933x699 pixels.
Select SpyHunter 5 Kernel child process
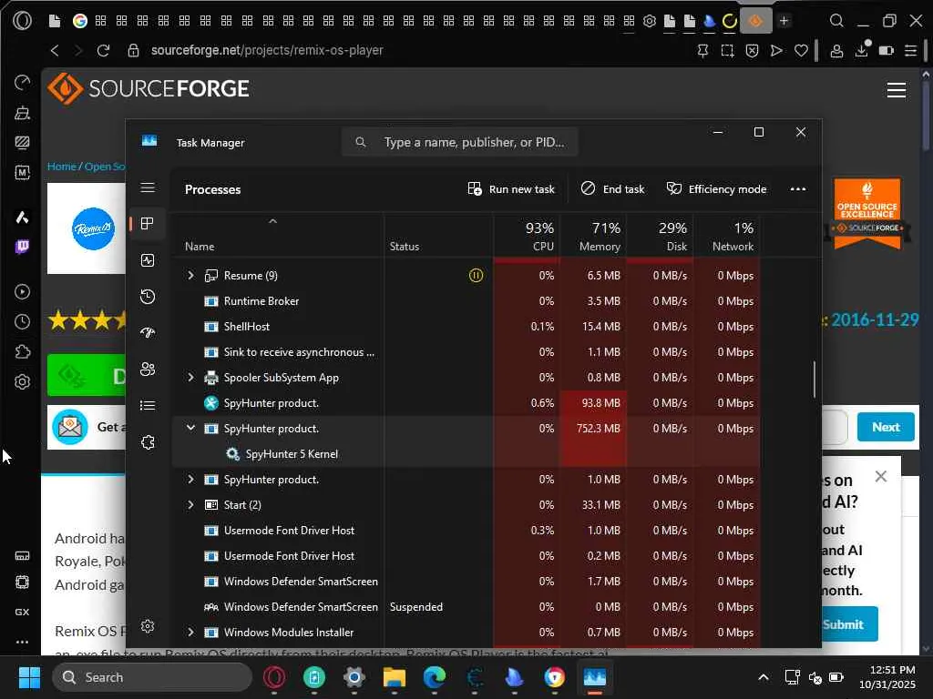tap(292, 453)
